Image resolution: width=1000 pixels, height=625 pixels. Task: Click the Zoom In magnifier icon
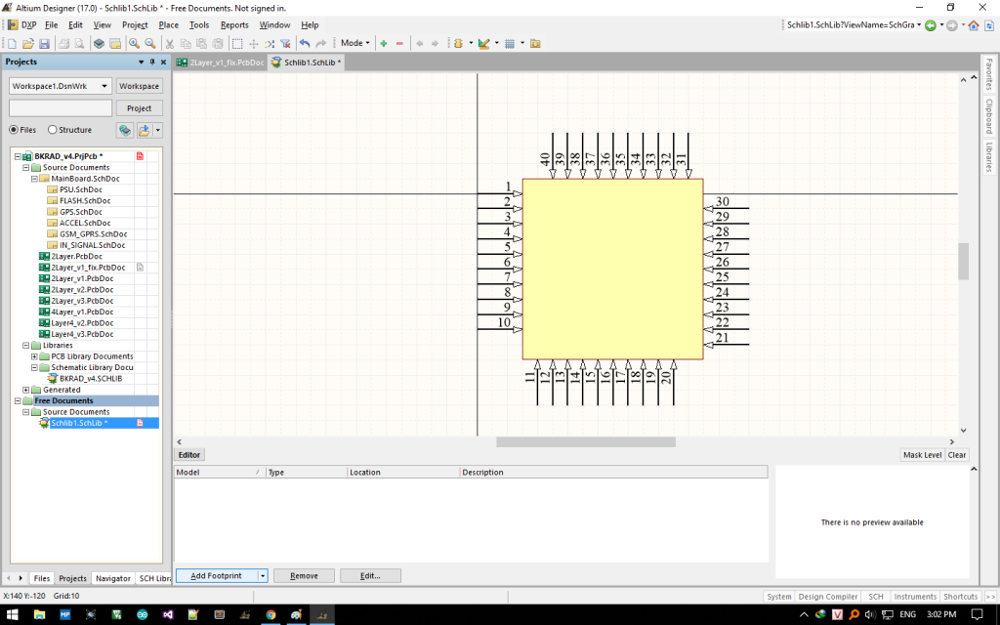pyautogui.click(x=134, y=43)
